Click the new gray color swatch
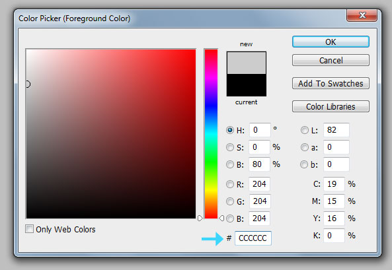The height and width of the screenshot is (270, 392). (x=247, y=63)
